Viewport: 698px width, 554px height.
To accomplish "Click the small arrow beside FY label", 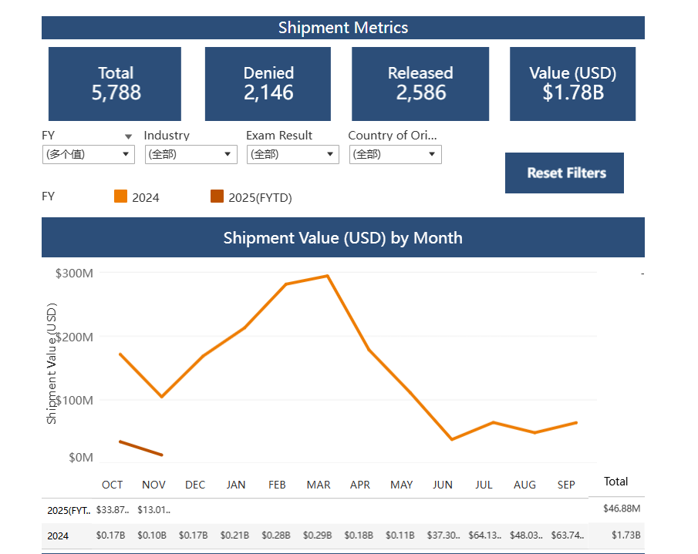I will tap(128, 136).
